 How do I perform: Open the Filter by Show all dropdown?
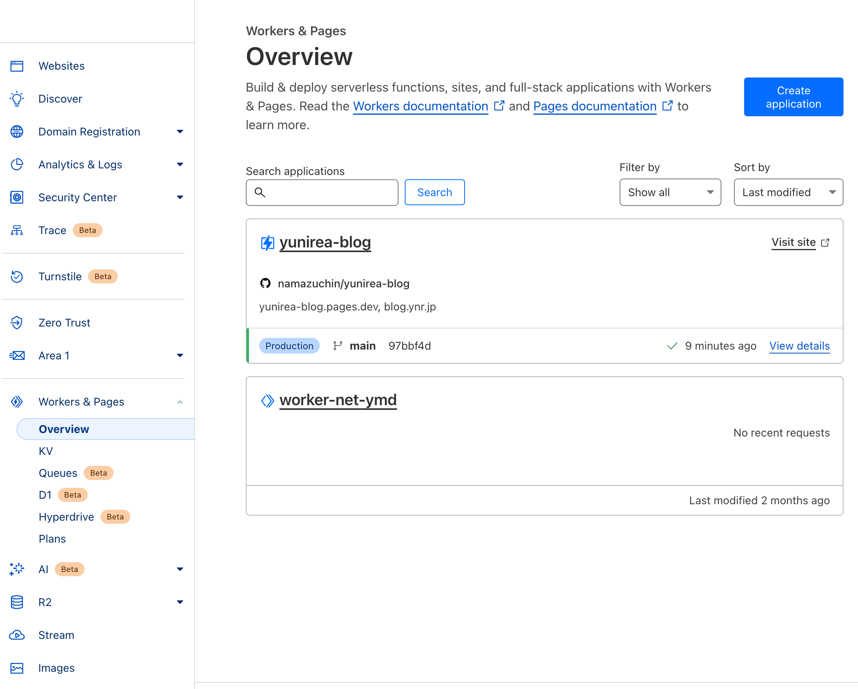pos(670,192)
